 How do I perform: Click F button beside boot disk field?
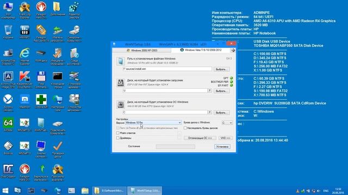tap(209, 90)
